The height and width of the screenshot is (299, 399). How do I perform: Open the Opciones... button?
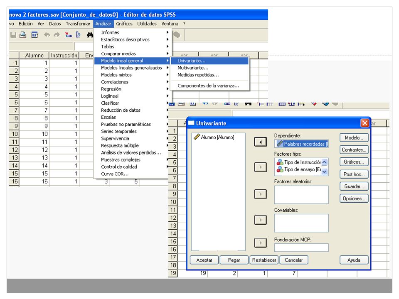click(x=354, y=199)
